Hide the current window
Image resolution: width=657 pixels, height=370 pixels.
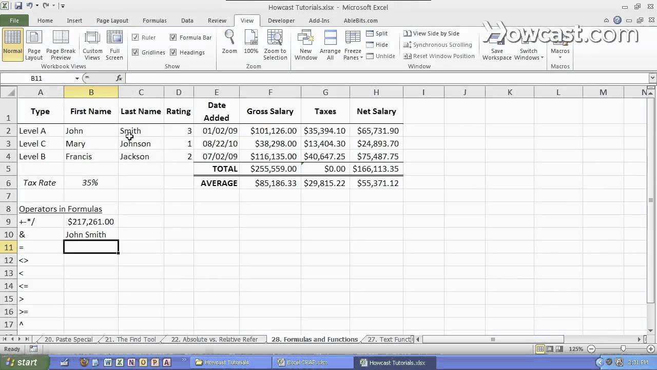tap(377, 45)
